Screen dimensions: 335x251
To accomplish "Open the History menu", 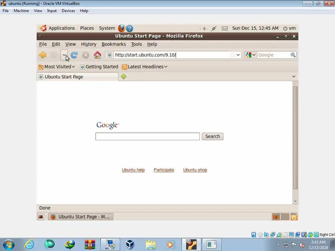I will point(89,44).
